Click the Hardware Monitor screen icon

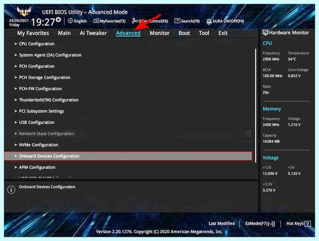pyautogui.click(x=265, y=32)
